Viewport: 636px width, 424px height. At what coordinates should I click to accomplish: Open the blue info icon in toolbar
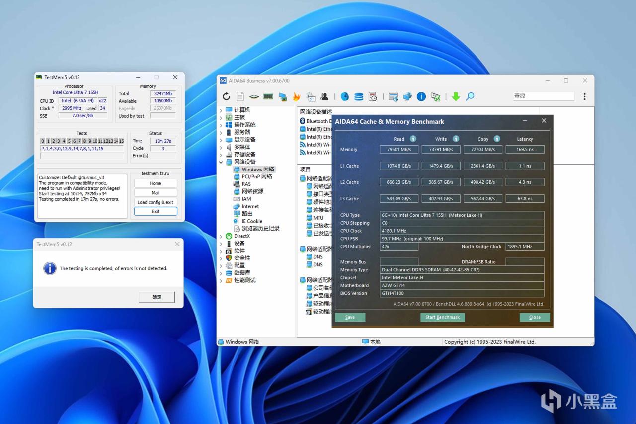click(421, 97)
